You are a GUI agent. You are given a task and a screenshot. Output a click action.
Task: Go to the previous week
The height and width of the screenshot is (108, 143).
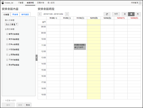40,14
